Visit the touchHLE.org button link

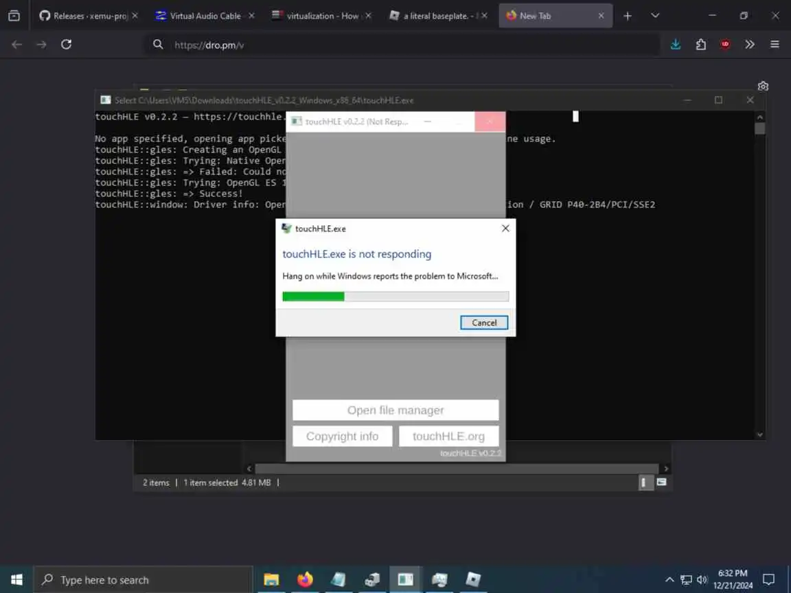pos(448,437)
